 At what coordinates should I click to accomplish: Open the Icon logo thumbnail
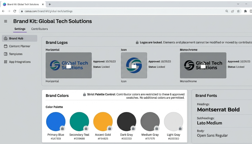click(x=134, y=65)
